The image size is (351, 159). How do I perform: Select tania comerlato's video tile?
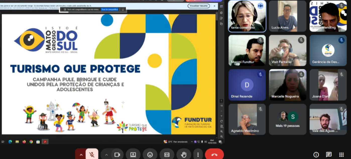[247, 16]
